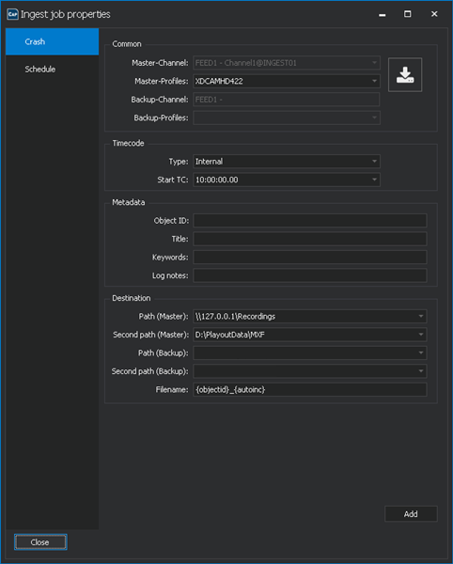The width and height of the screenshot is (453, 564).
Task: Click the Ingest job properties title text
Action: coord(66,14)
